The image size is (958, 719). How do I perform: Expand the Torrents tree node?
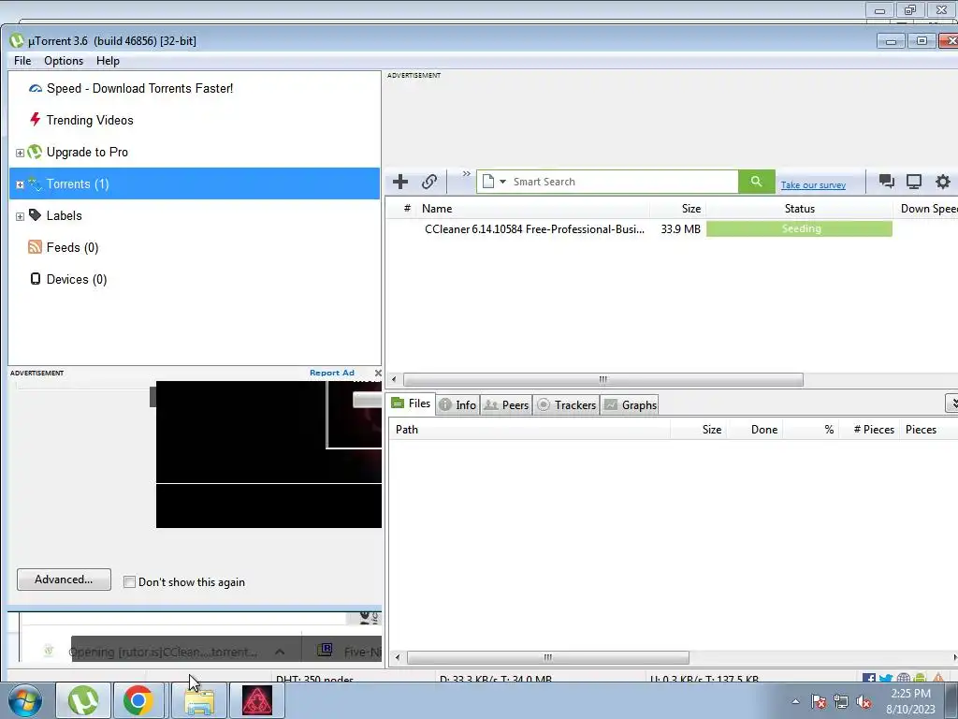coord(20,184)
